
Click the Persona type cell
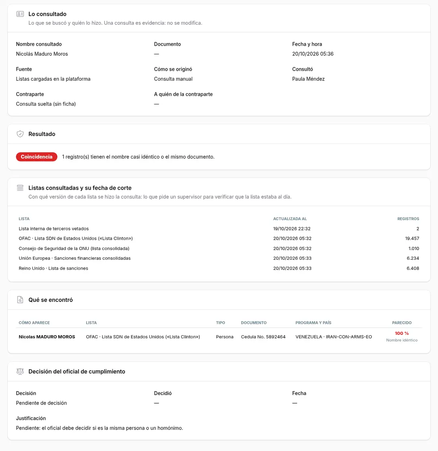[x=224, y=337]
